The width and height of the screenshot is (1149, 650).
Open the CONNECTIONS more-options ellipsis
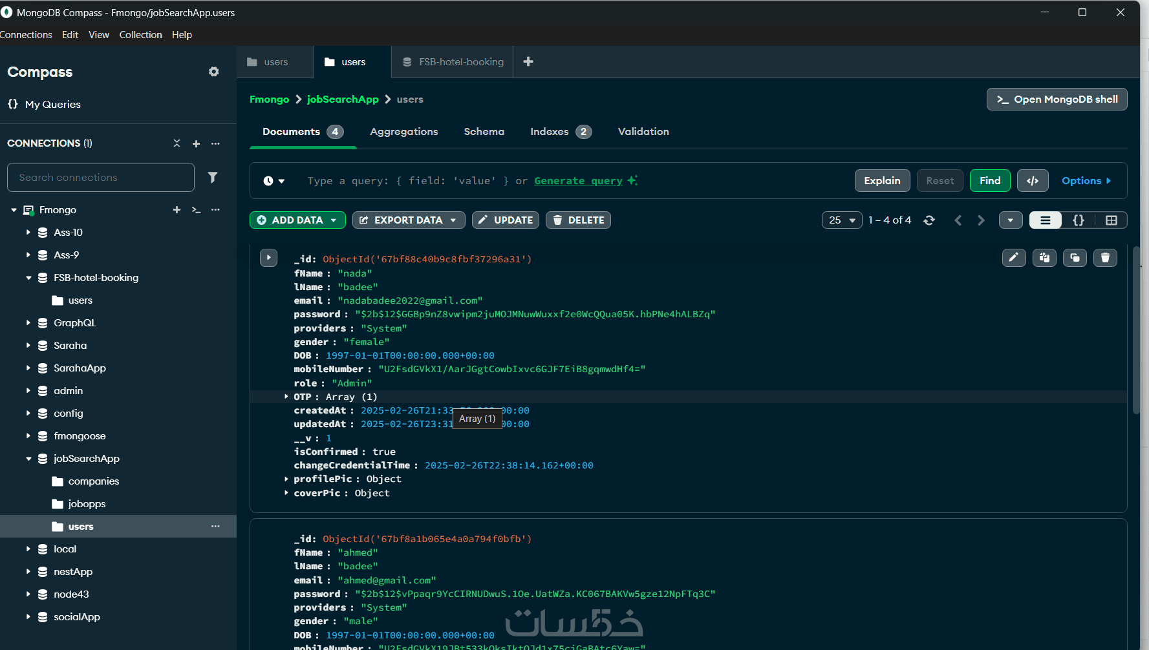tap(215, 143)
